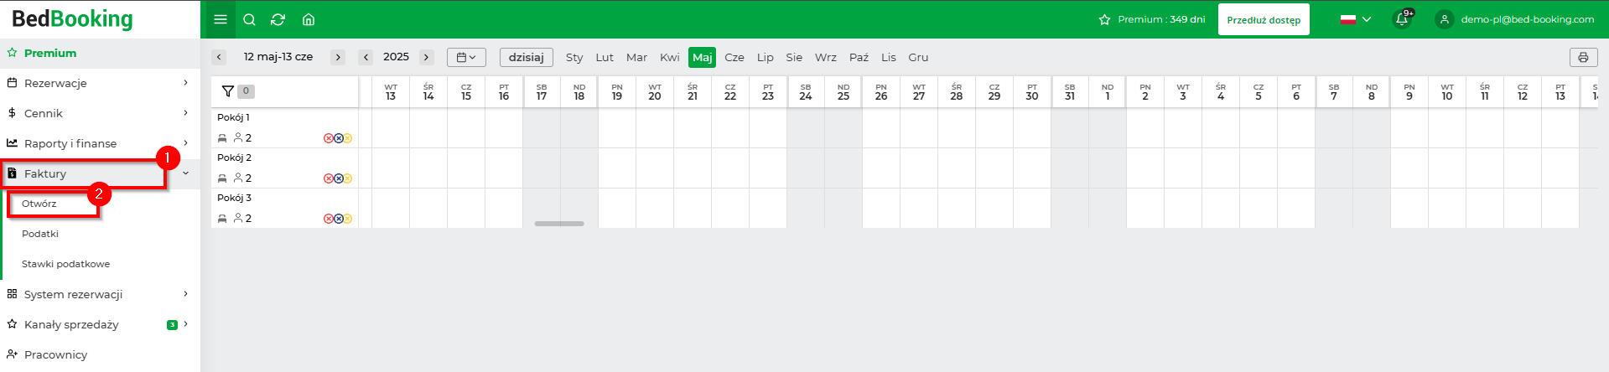The height and width of the screenshot is (372, 1609).
Task: Toggle yellow status circle for Pokój 3
Action: 347,219
